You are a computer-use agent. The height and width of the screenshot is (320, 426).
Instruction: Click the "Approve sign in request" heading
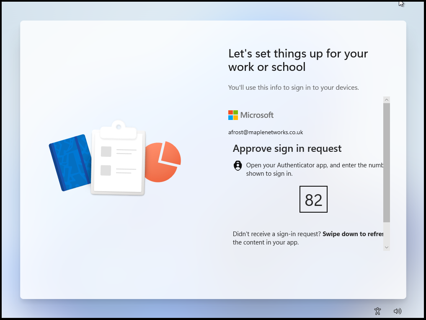coord(287,148)
